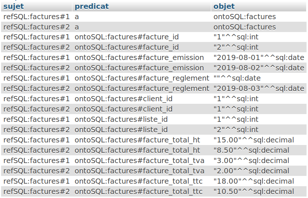The image size is (308, 198).
Task: Select the first ontoSQL:factures object cell
Action: (244, 17)
